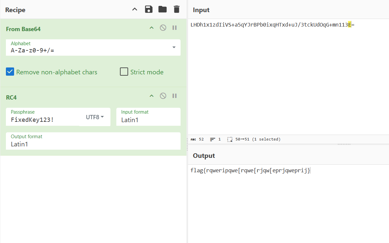This screenshot has height=243, width=389.
Task: Click the Output pane title
Action: [x=204, y=156]
